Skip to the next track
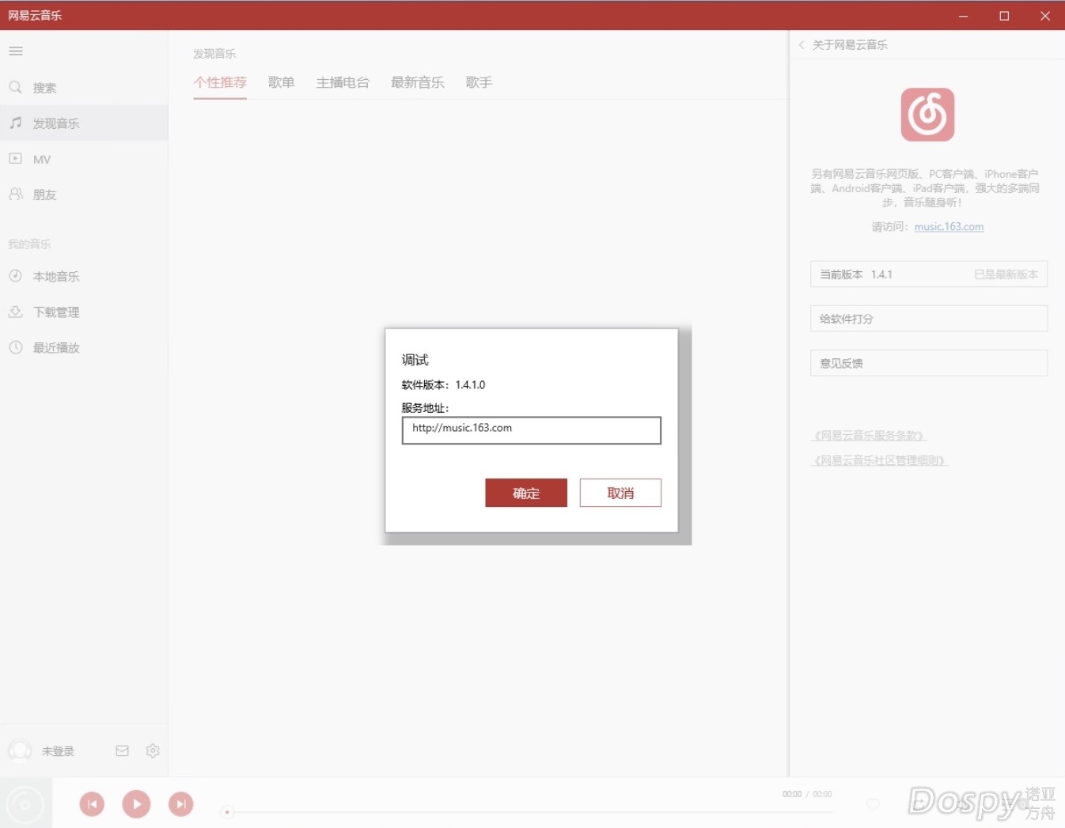 (x=180, y=804)
